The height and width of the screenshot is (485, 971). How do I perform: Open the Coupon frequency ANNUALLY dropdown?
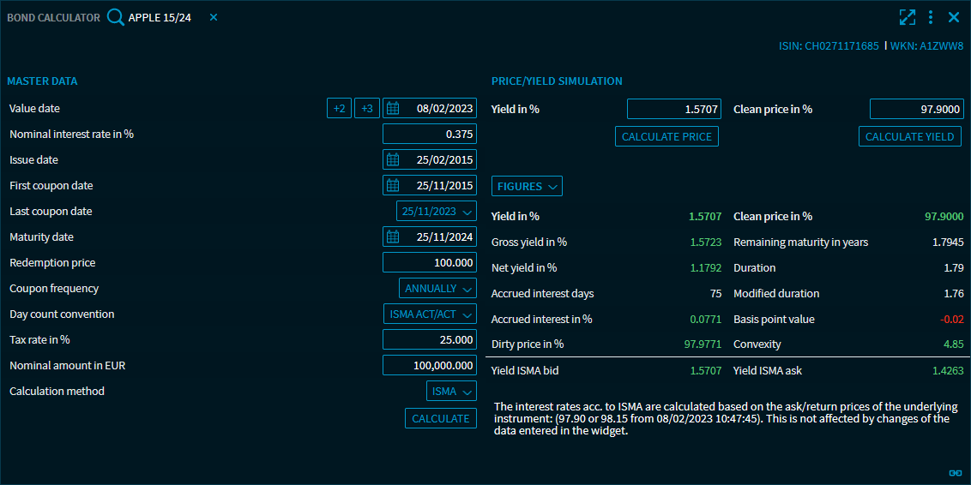(437, 289)
